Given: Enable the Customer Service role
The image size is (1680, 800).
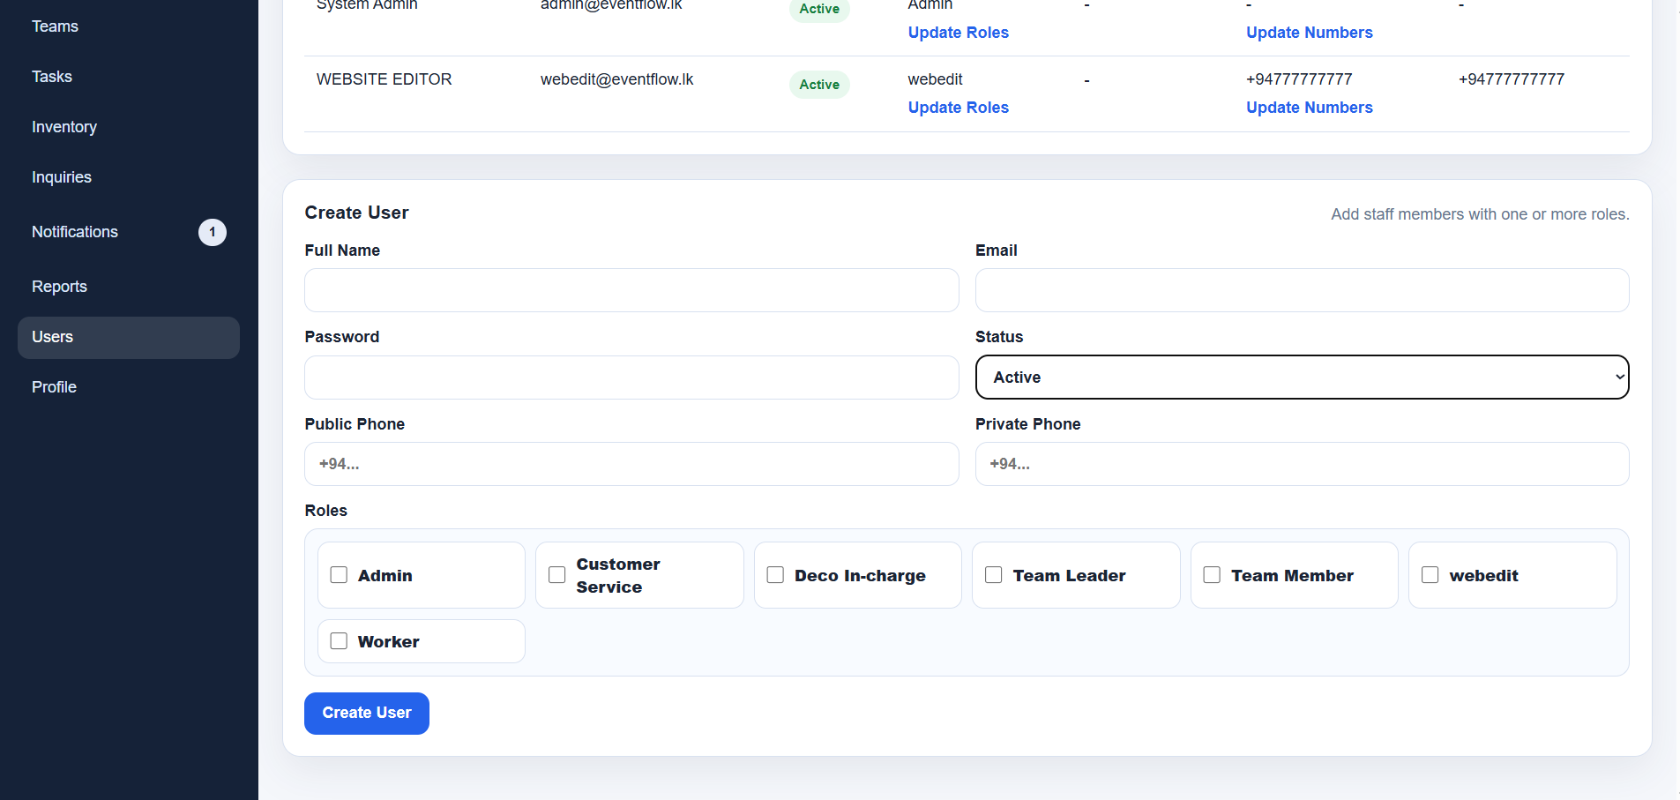Looking at the screenshot, I should (557, 575).
